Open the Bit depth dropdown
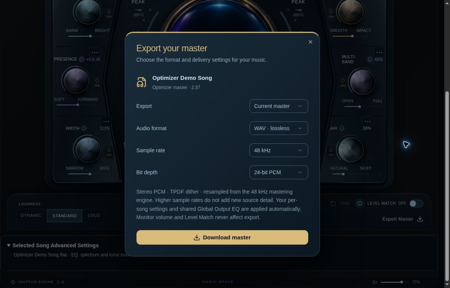This screenshot has width=450, height=288. pos(278,172)
